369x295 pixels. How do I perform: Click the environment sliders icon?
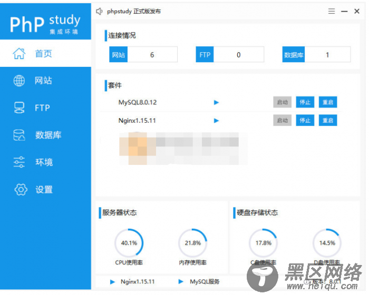pyautogui.click(x=19, y=162)
